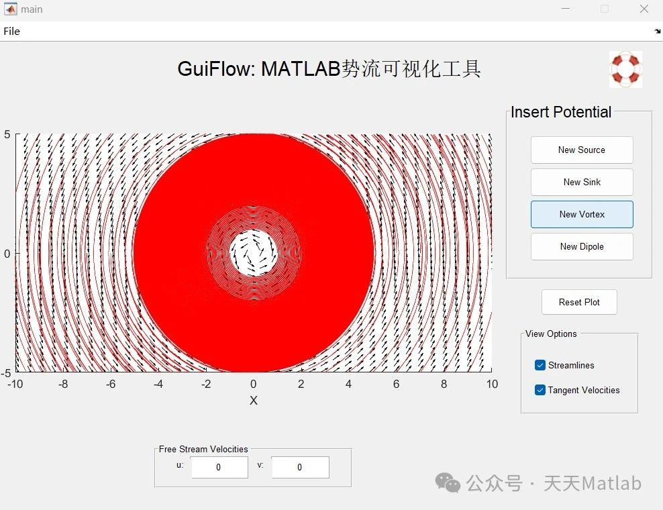Click the life preserver help icon
Viewport: 663px width, 510px height.
[x=626, y=69]
